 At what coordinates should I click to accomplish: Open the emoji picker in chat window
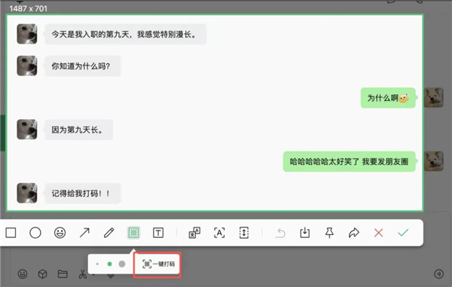tap(23, 274)
